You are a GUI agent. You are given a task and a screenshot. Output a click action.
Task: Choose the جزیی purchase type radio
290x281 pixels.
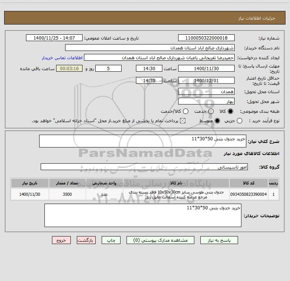point(239,121)
